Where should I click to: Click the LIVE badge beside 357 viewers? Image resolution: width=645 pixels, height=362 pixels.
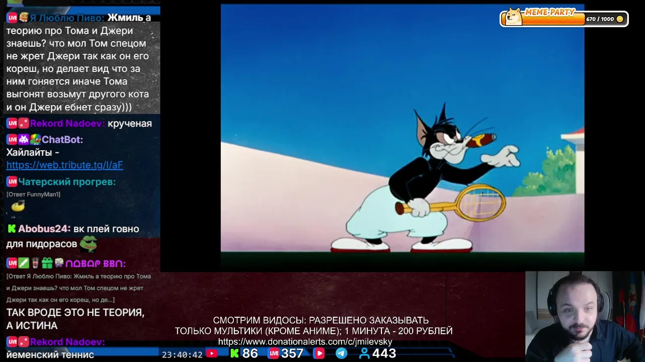[274, 353]
